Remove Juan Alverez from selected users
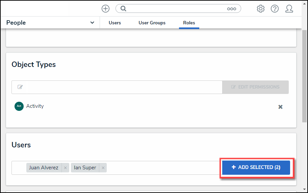Screen dimensions: 308x193 (x=66, y=168)
